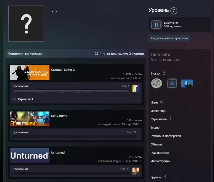This screenshot has height=182, width=214.
Task: Open the Игры 4 games link
Action: (157, 102)
